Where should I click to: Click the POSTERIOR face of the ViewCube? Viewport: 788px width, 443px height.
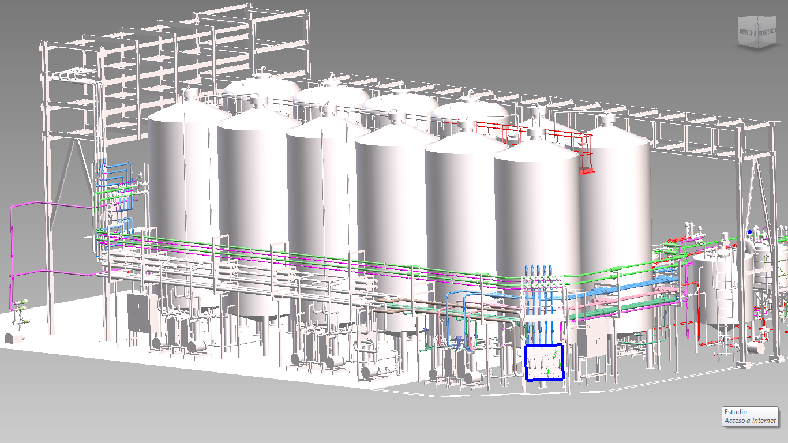tap(767, 33)
